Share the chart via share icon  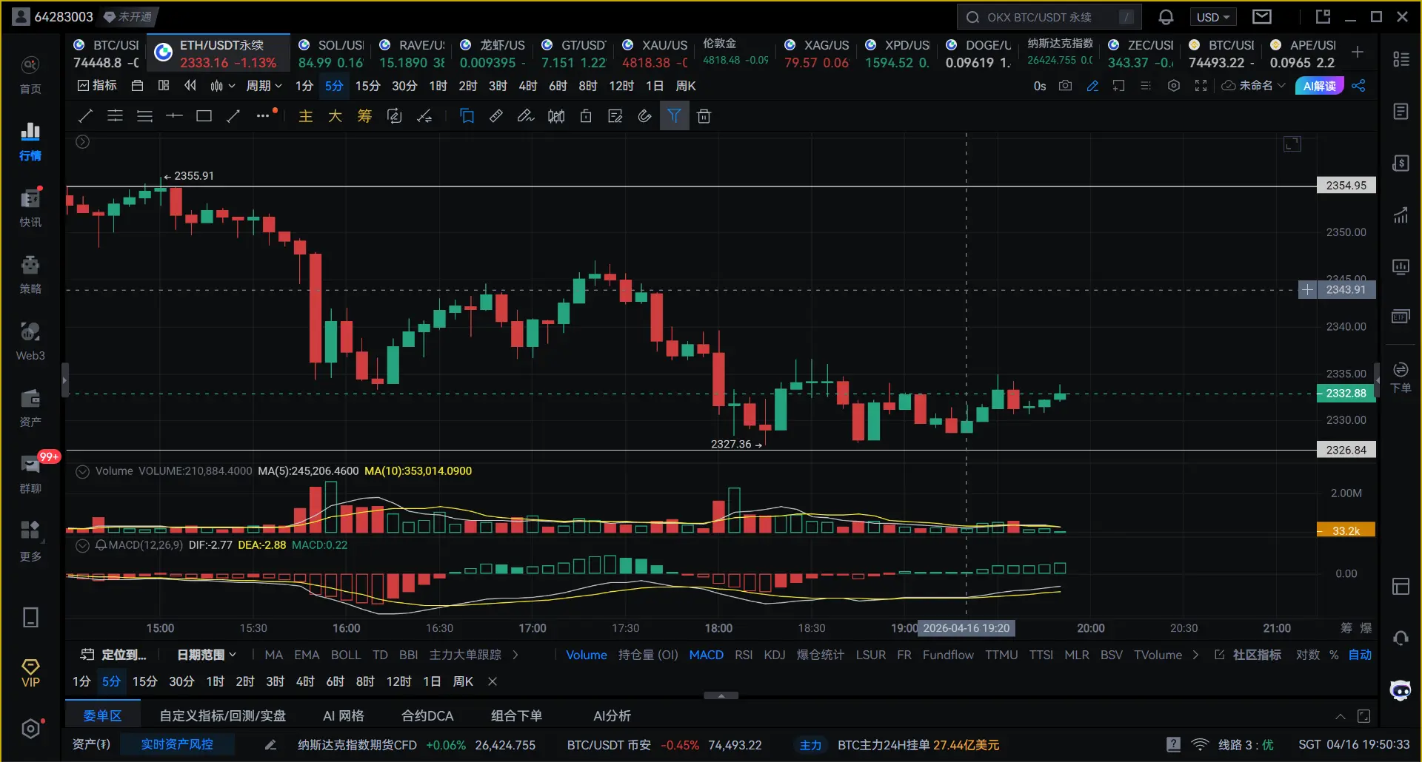1358,86
